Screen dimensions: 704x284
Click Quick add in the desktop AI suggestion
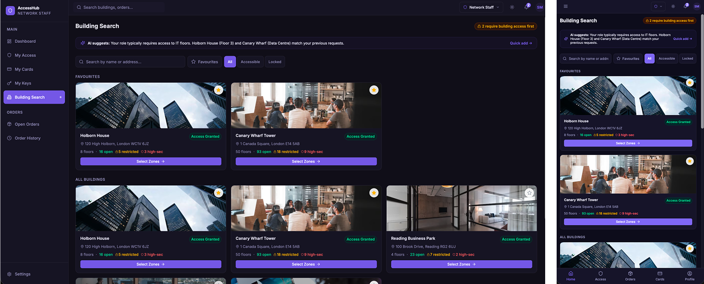[x=521, y=43]
